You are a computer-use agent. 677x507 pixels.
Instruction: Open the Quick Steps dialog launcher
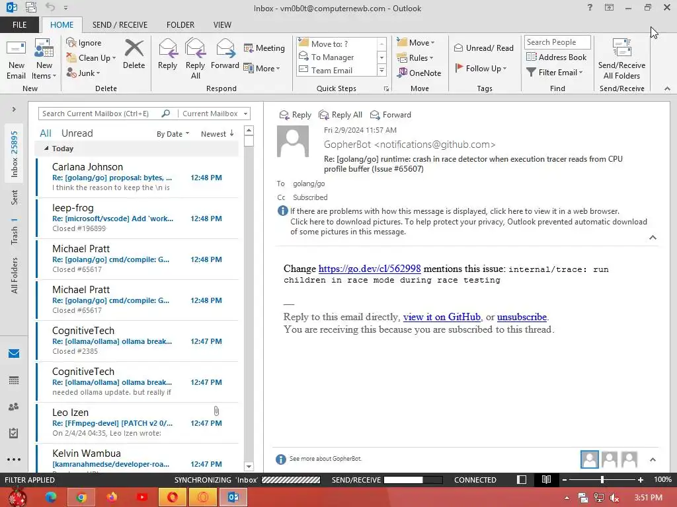coord(386,89)
